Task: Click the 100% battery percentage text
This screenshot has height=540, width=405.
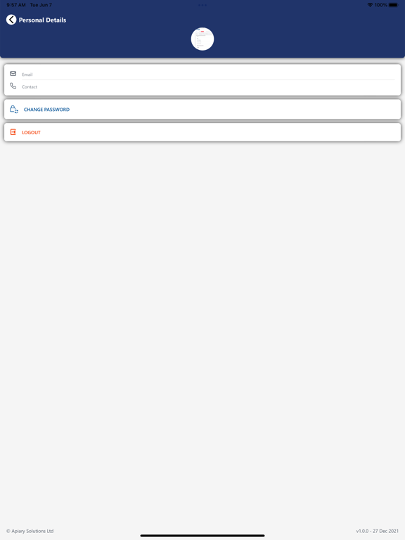Action: point(381,5)
